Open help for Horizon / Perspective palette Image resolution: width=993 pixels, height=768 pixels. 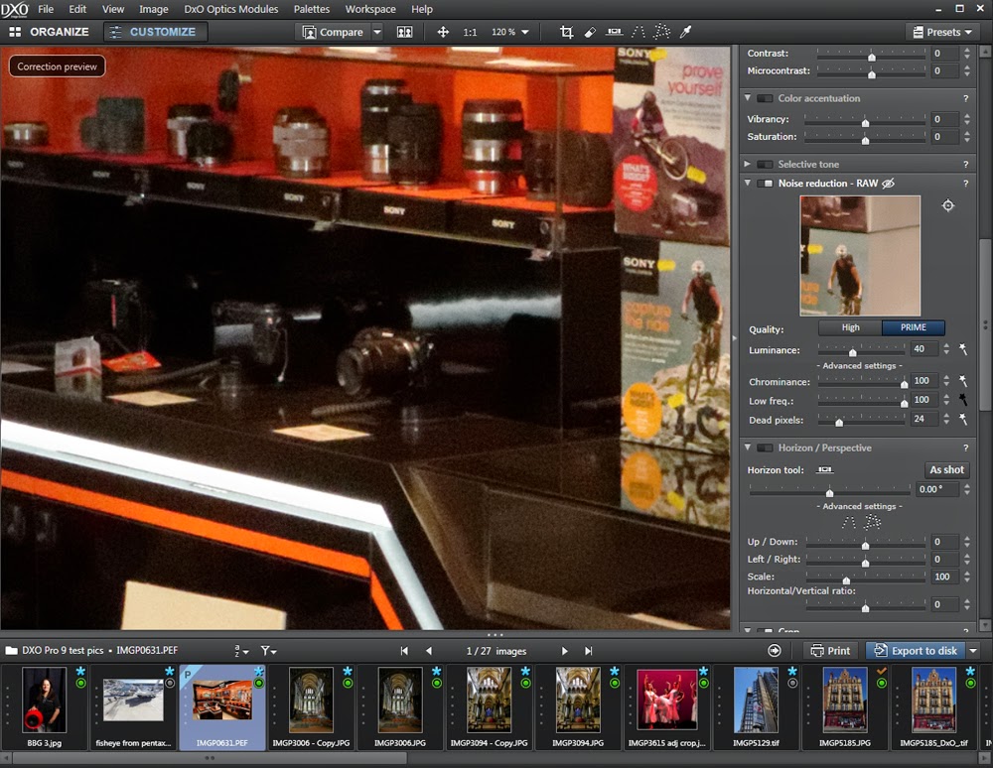point(966,448)
